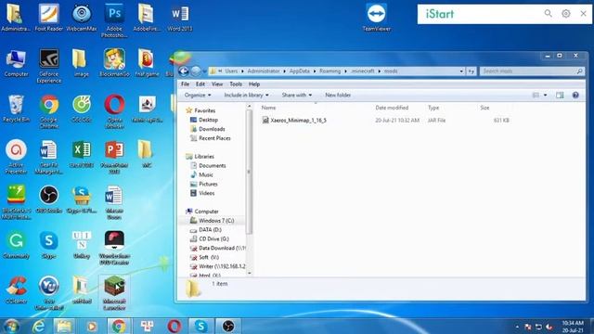This screenshot has width=594, height=334.
Task: Launch Word 2013 desktop shortcut
Action: [x=179, y=18]
